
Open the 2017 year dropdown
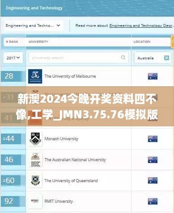13,58
